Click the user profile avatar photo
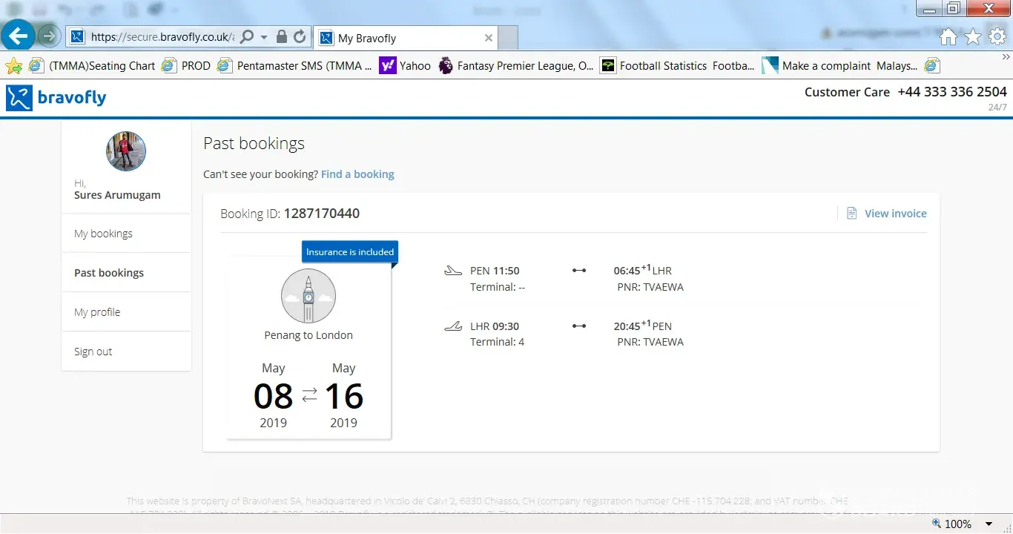This screenshot has width=1013, height=534. tap(126, 151)
